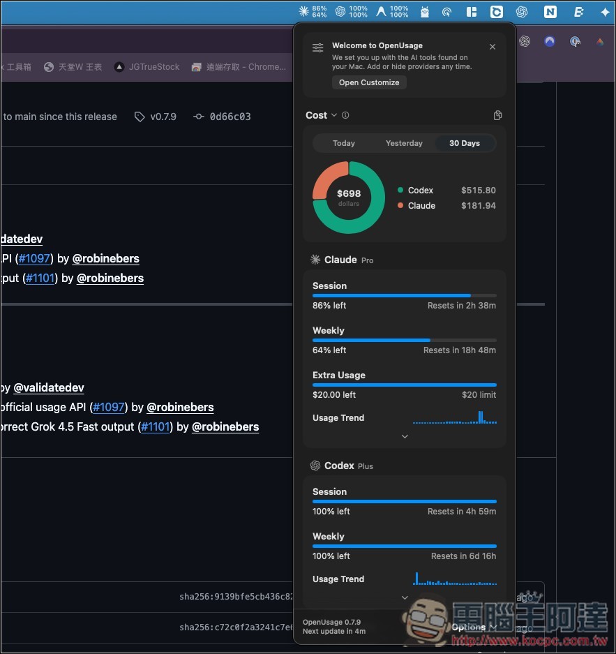Open commit 0d66c03 link in browser
The width and height of the screenshot is (616, 654).
(x=222, y=117)
